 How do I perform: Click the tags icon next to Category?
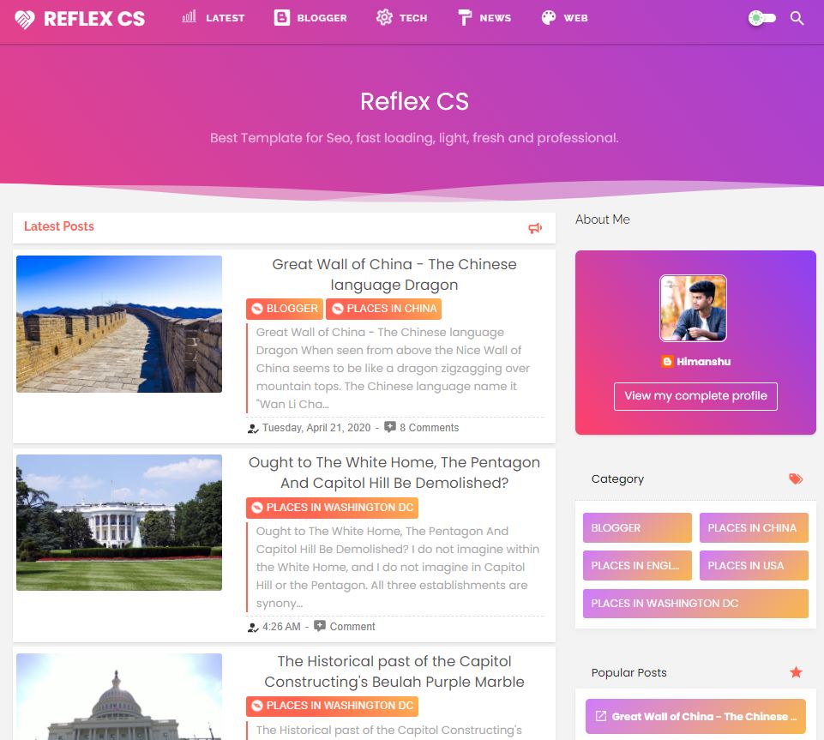795,479
